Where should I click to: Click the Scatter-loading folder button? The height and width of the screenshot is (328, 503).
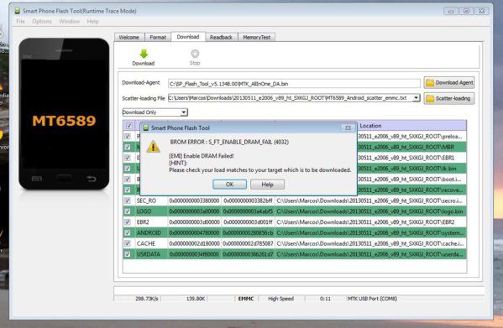448,98
